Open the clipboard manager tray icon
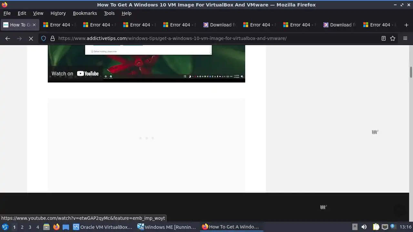413x232 pixels. point(376,227)
